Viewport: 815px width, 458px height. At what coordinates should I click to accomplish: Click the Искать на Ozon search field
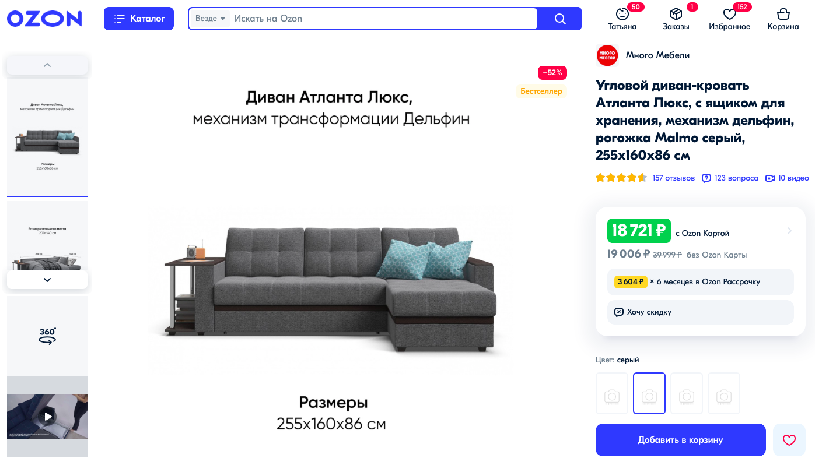coord(383,19)
